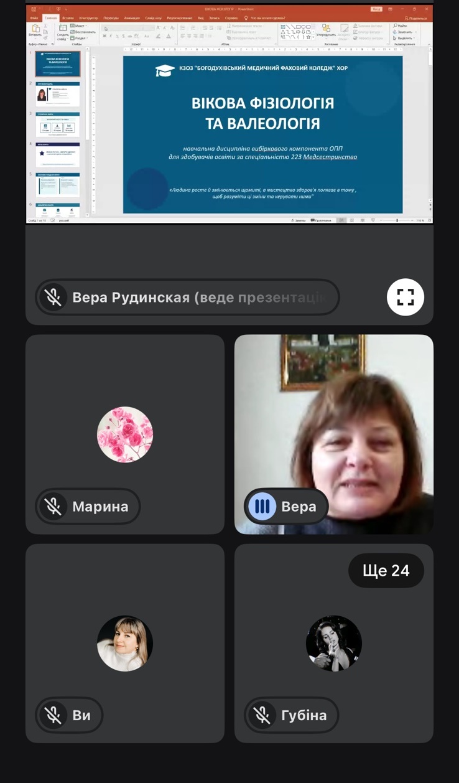Click the PowerPoint zoom slider handle
459x783 pixels.
tap(397, 220)
